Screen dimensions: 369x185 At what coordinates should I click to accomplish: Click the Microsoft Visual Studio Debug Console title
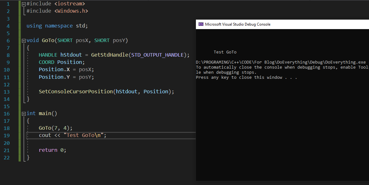(x=238, y=24)
